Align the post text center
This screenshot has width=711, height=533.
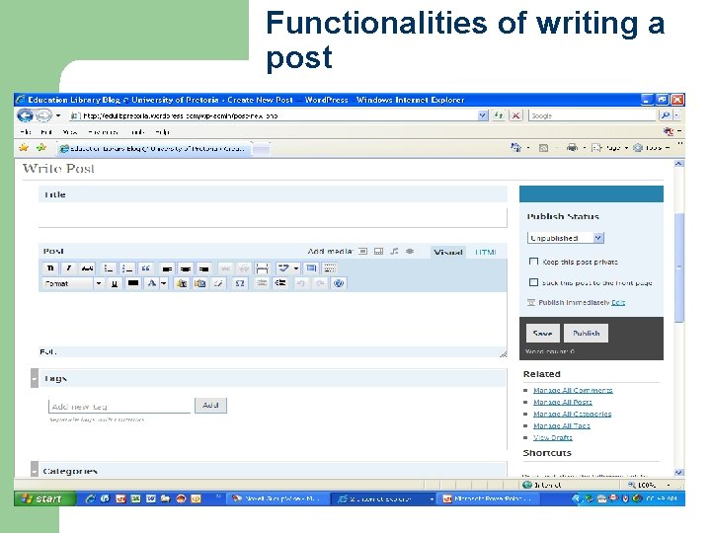click(186, 268)
